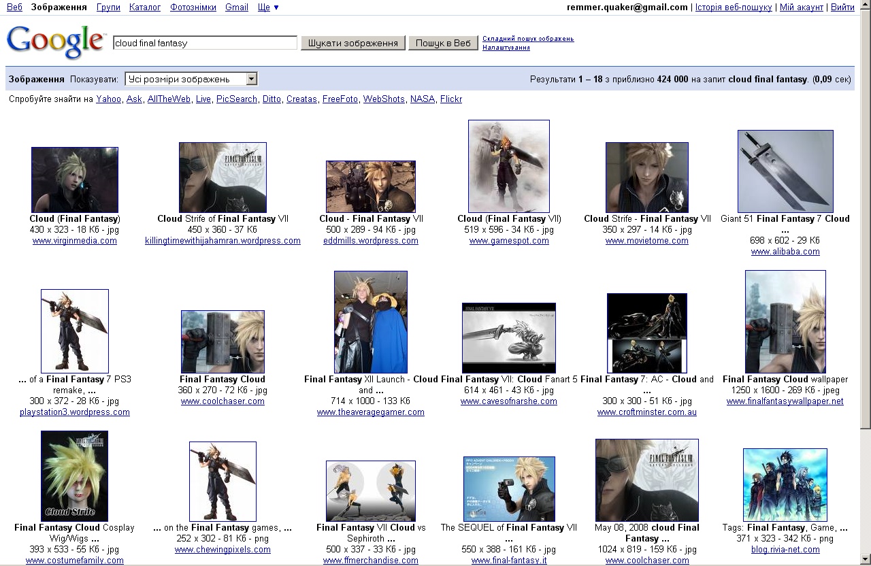Screen dimensions: 871x566
Task: Go to the 'Групи' tab
Action: coord(108,7)
